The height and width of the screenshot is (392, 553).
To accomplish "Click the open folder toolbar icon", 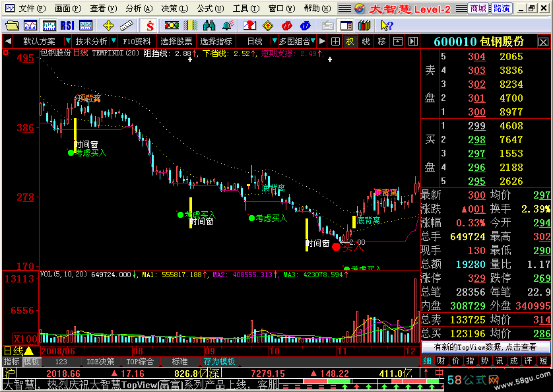I will pos(12,25).
